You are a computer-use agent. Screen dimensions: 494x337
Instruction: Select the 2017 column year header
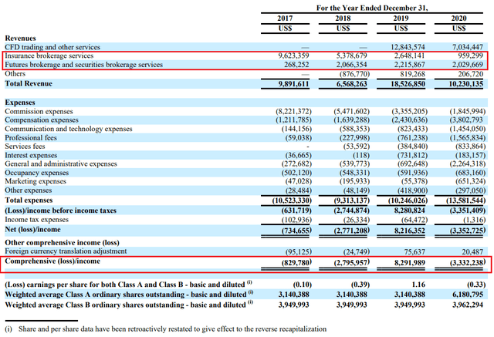[x=285, y=19]
